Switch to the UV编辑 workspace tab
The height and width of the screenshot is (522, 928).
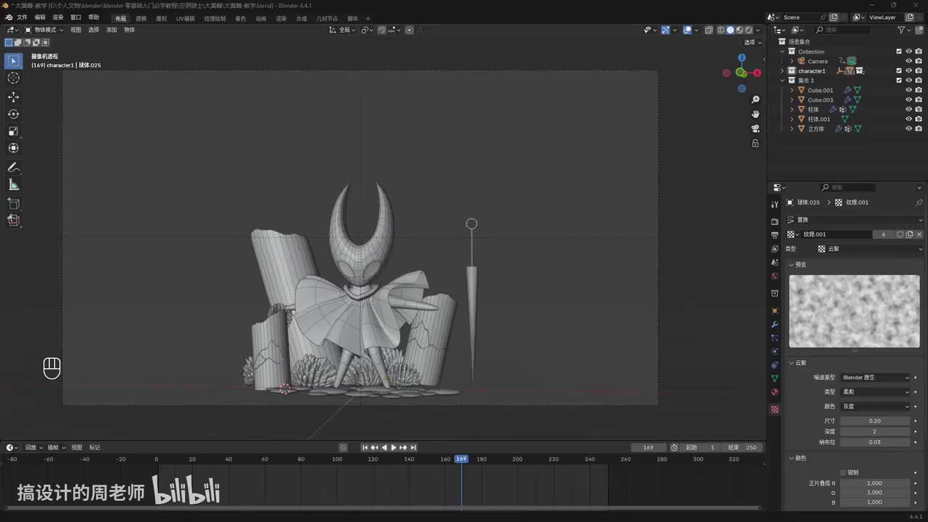(x=185, y=18)
